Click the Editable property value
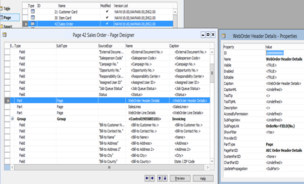The width and height of the screenshot is (304, 184). [271, 78]
